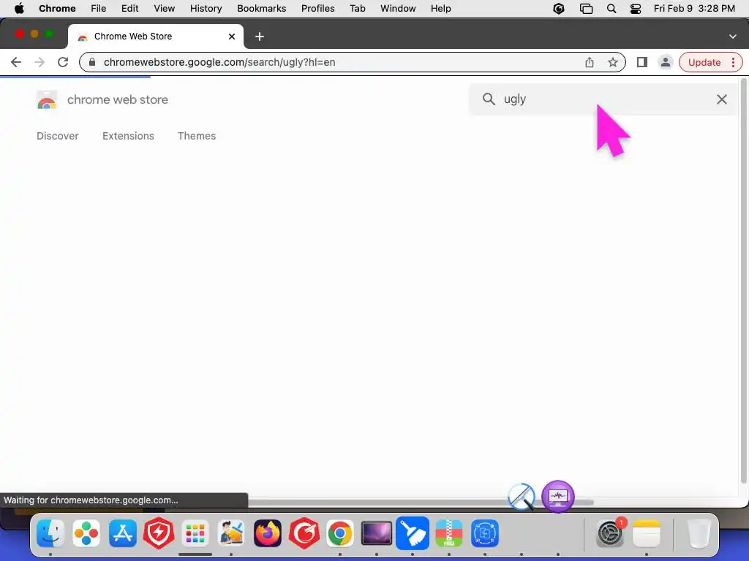The height and width of the screenshot is (561, 749).
Task: Go back with the browser back arrow
Action: [x=16, y=62]
